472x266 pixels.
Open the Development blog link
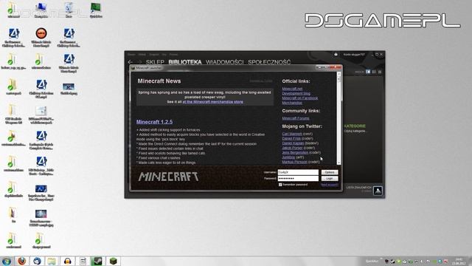pos(296,94)
